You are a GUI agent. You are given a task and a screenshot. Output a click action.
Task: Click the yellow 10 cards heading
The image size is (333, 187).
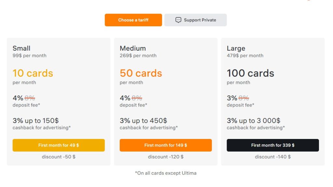point(33,73)
